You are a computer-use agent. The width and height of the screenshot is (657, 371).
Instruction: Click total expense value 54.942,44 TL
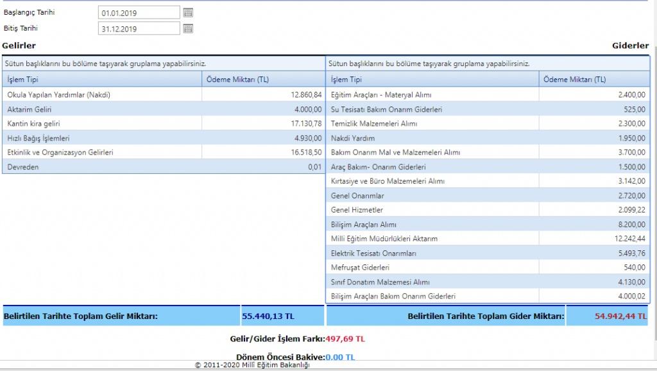click(x=621, y=316)
